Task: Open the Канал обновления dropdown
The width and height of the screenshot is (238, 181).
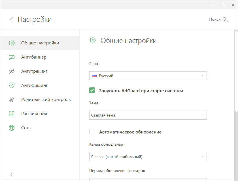Action: pos(148,156)
